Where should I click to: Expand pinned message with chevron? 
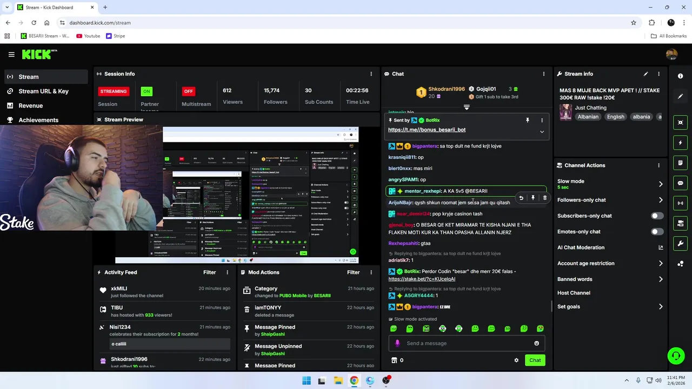pyautogui.click(x=542, y=131)
